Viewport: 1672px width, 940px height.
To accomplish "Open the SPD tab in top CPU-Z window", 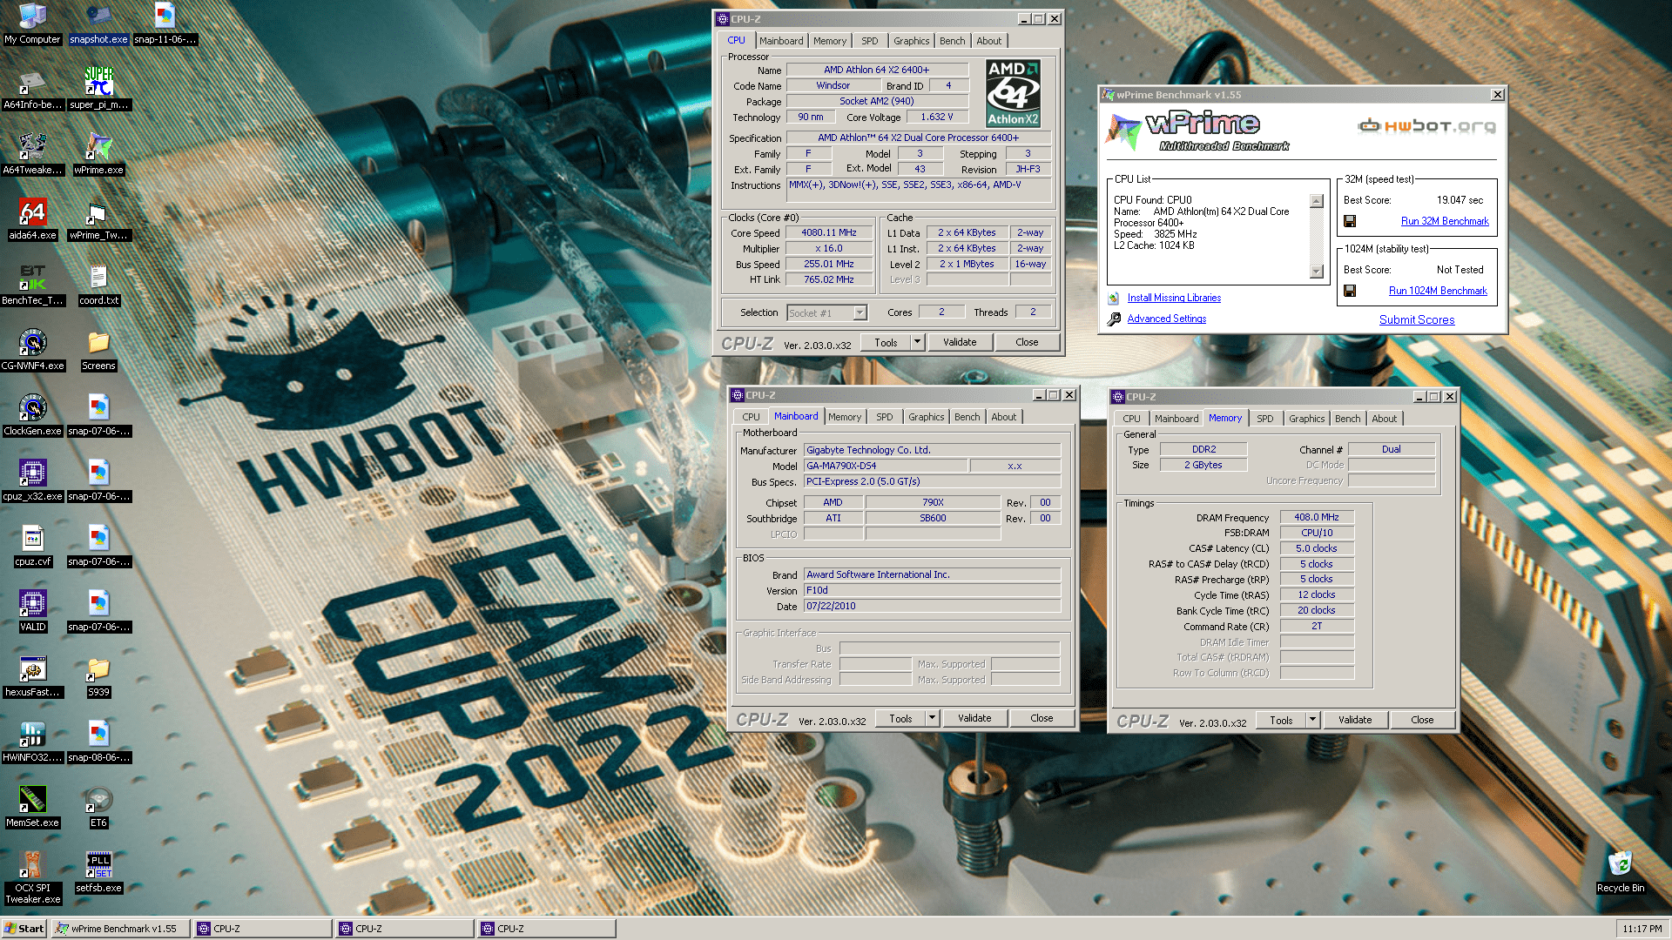I will coord(869,41).
